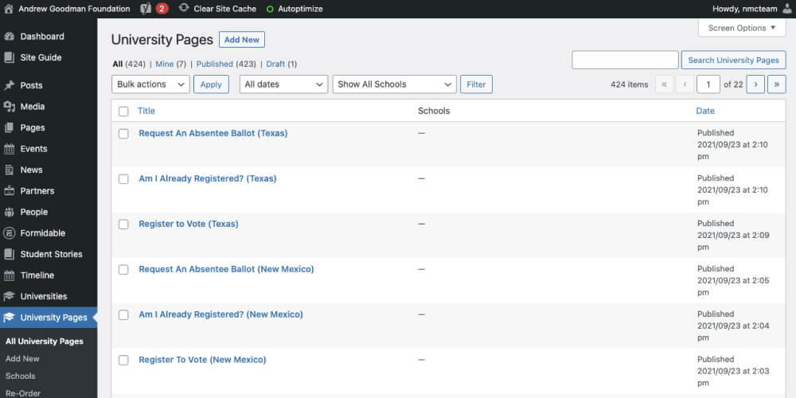
Task: Check the Am I Already Registered? (Texas) row
Action: 123,178
